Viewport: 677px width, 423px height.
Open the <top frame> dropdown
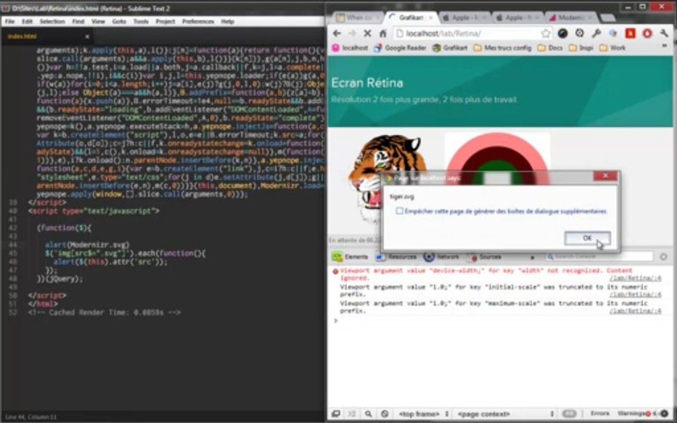click(x=423, y=414)
